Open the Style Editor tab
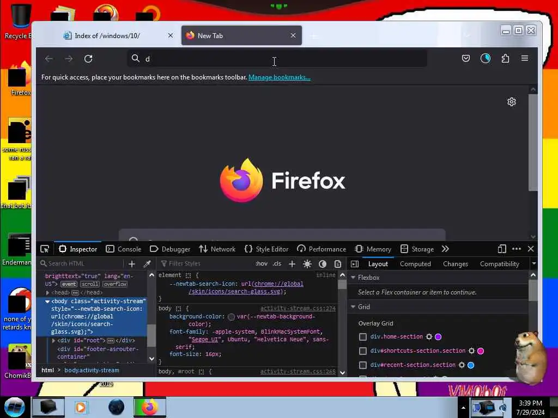 (266, 249)
